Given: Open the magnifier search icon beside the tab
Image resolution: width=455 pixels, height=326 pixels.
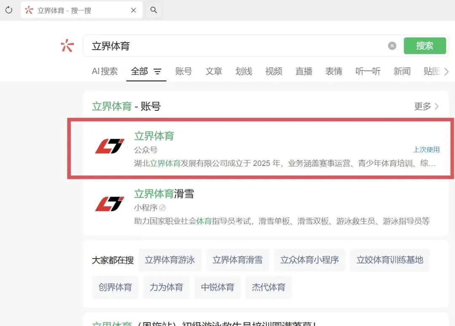Looking at the screenshot, I should coord(153,10).
